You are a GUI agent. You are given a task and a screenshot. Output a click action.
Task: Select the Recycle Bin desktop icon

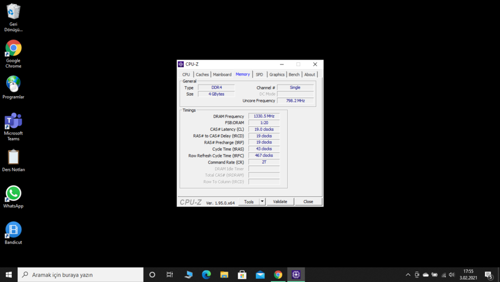point(13,12)
